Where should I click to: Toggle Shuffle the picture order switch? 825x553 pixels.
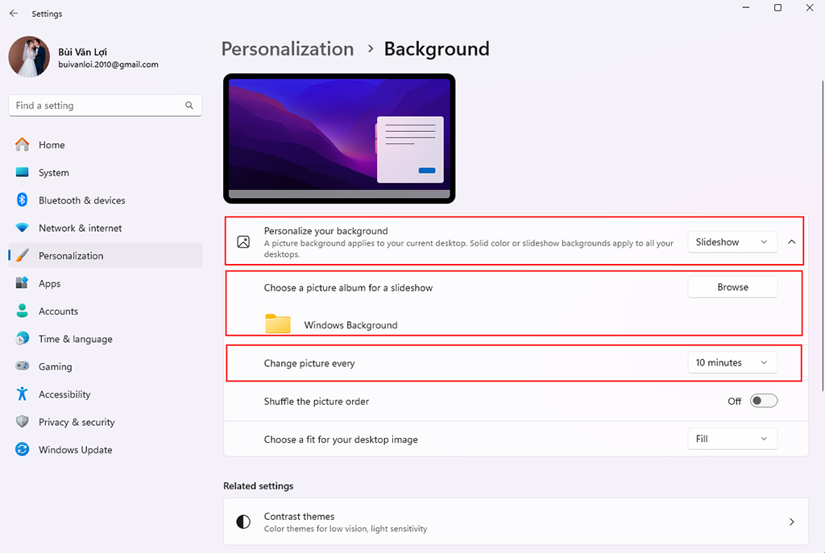(763, 401)
